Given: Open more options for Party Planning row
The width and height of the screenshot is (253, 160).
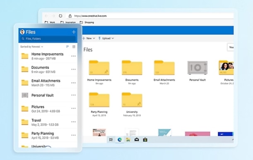Looking at the screenshot, I should [73, 135].
